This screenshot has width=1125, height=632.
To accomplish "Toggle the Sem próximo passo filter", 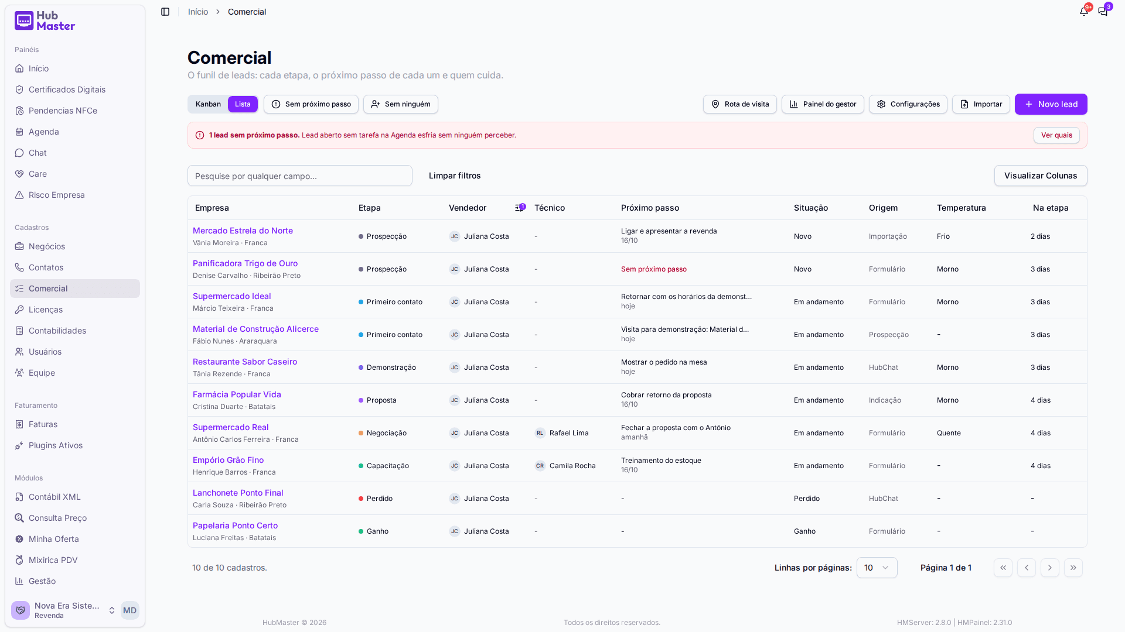I will 311,104.
